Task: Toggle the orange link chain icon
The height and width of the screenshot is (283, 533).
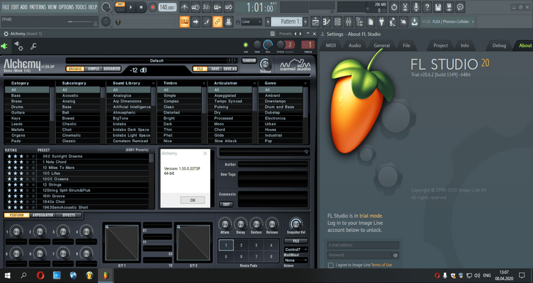Action: 217,22
